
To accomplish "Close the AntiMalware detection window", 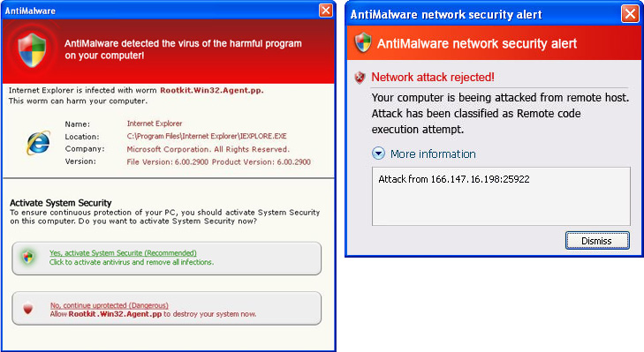I will pyautogui.click(x=326, y=11).
